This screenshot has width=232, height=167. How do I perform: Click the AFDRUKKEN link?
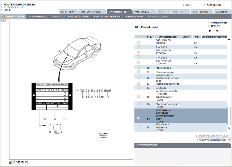coord(219,23)
